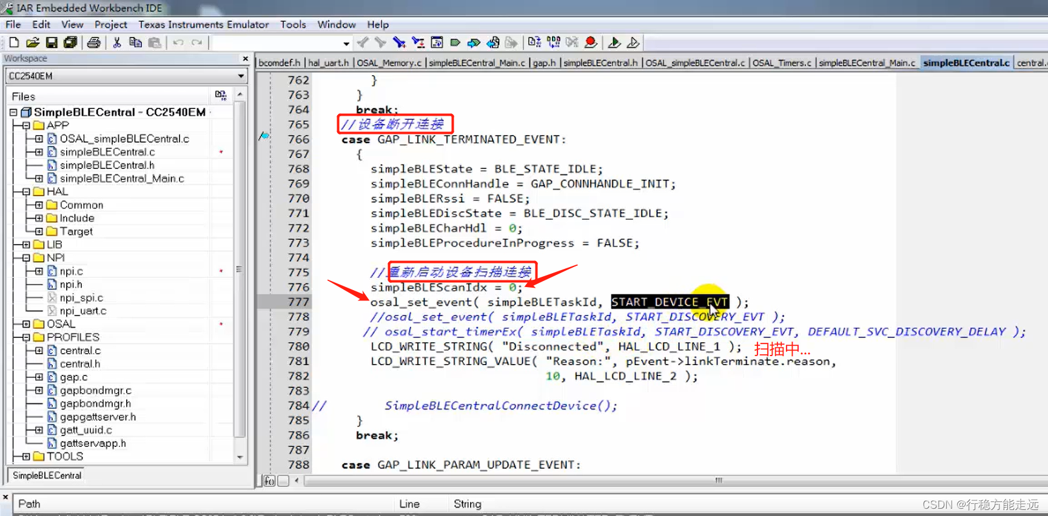Click the Save All toolbar icon
The width and height of the screenshot is (1048, 516).
[70, 42]
